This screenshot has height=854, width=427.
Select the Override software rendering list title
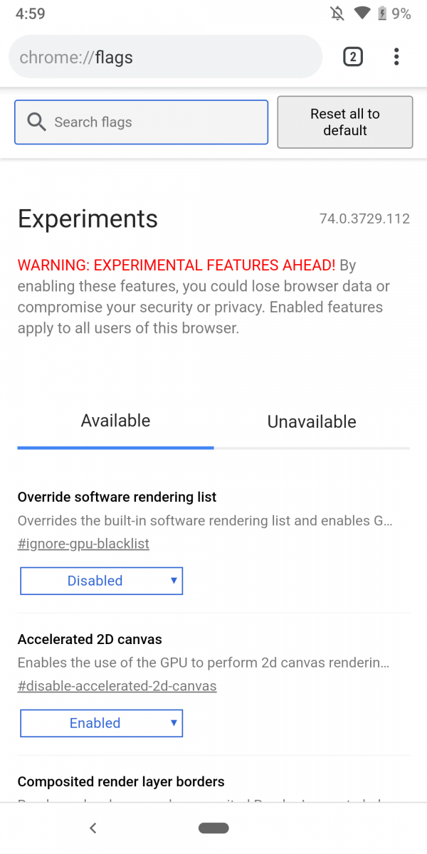117,497
